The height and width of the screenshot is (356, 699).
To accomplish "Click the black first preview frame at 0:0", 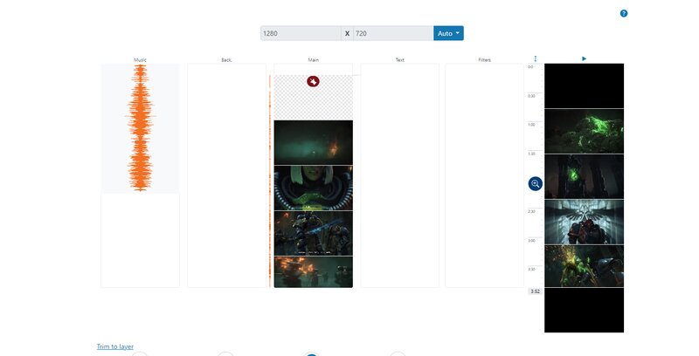I will coord(584,86).
